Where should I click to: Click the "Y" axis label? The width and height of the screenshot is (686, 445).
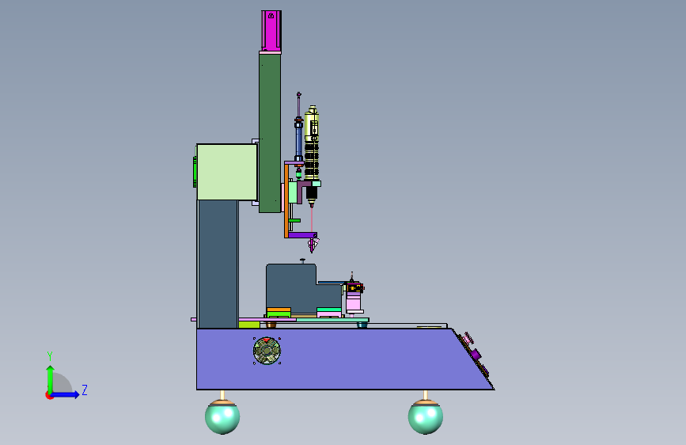[50, 356]
